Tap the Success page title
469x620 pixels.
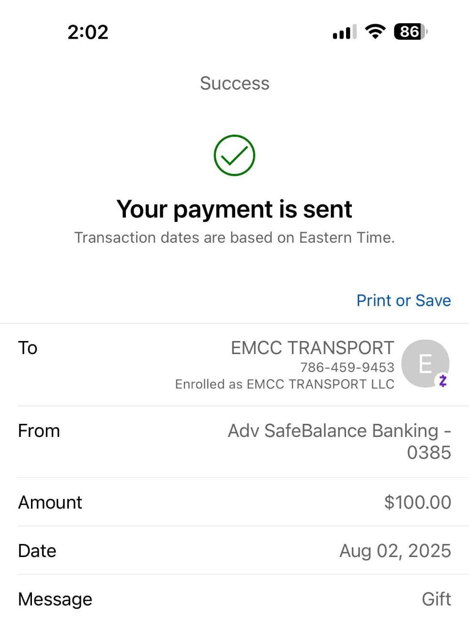click(234, 83)
